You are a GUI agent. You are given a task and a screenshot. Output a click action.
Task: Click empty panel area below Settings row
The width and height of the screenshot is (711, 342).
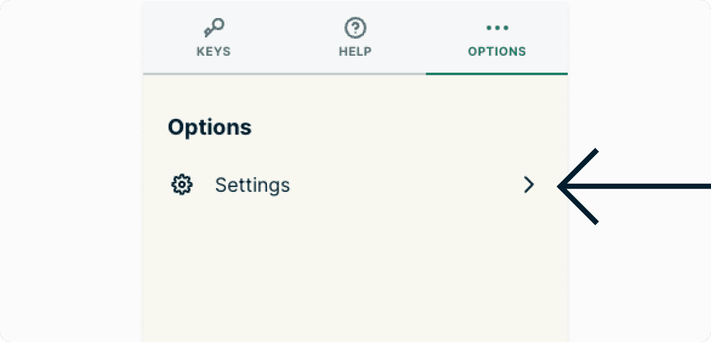pyautogui.click(x=355, y=266)
